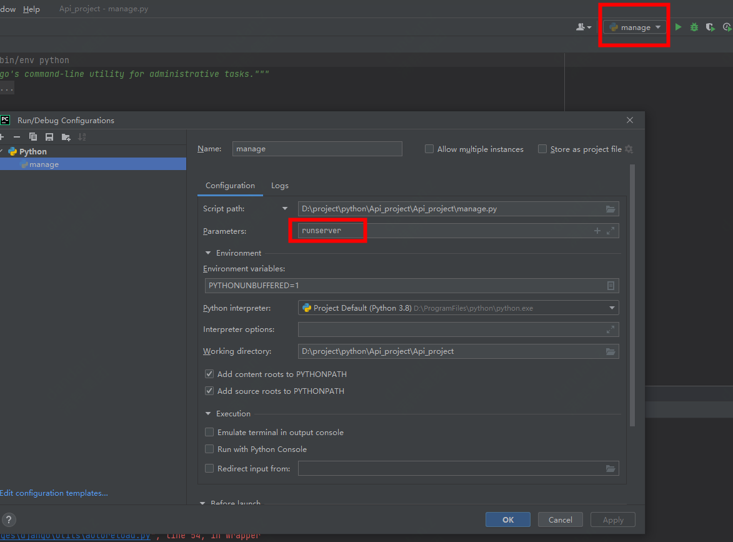Screen dimensions: 733x542
Task: Expand the Interpreter options field
Action: tap(611, 329)
